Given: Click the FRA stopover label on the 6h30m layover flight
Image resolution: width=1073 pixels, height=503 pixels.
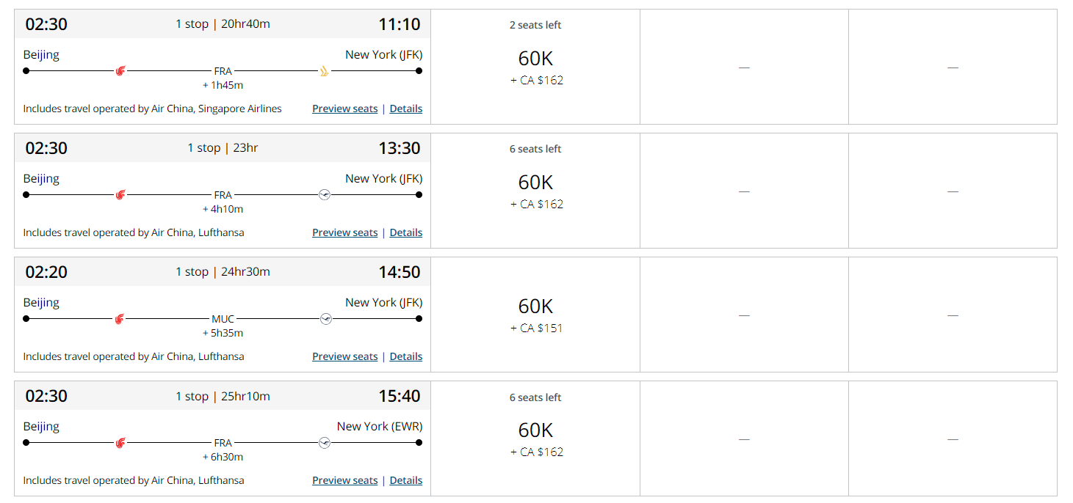Looking at the screenshot, I should (x=223, y=443).
